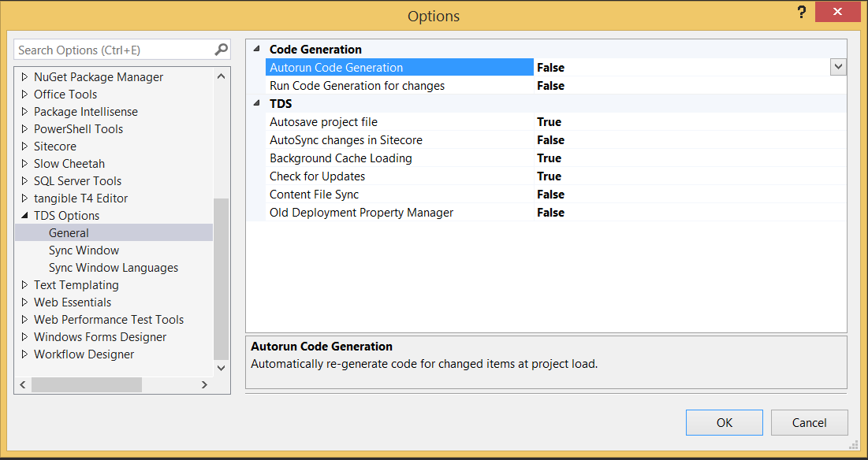Expand the Web Essentials node
This screenshot has height=460, width=868.
24,302
